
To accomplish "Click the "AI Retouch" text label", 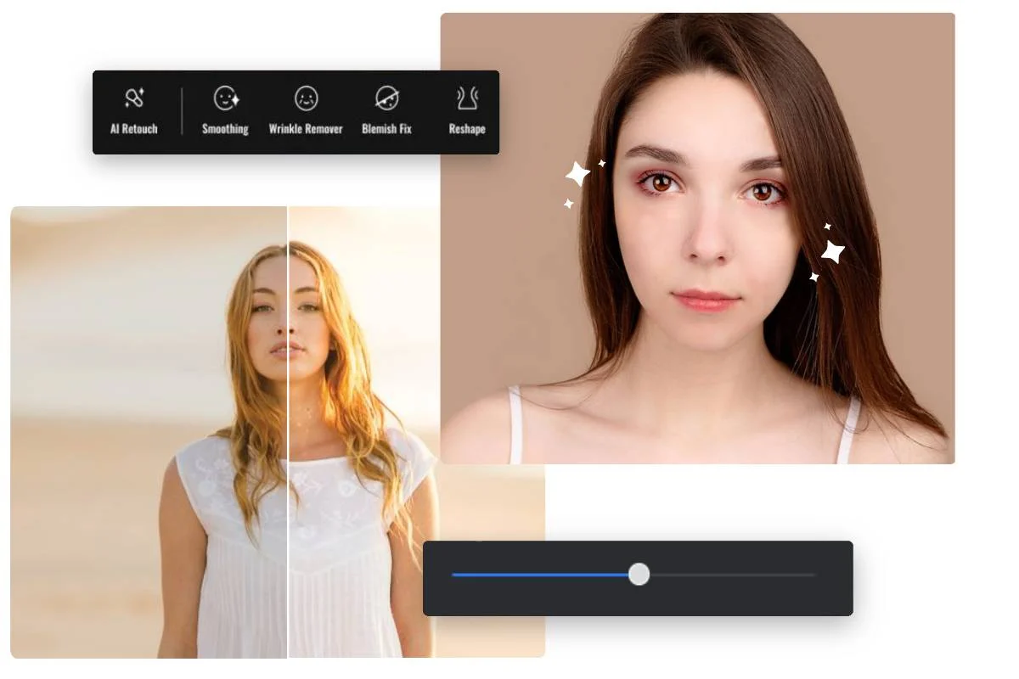I will tap(134, 130).
